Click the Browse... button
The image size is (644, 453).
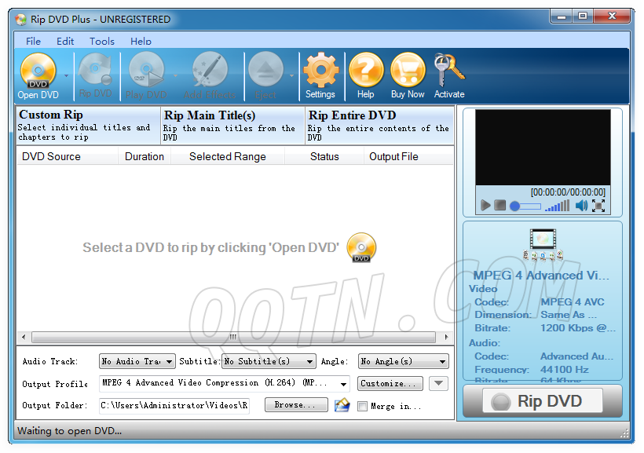[296, 405]
